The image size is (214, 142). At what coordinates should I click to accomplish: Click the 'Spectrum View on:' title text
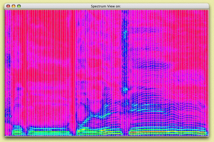pos(106,6)
